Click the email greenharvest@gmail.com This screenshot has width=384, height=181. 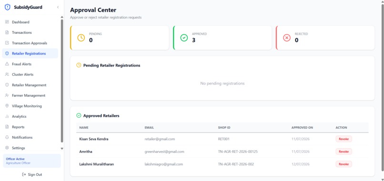164,152
